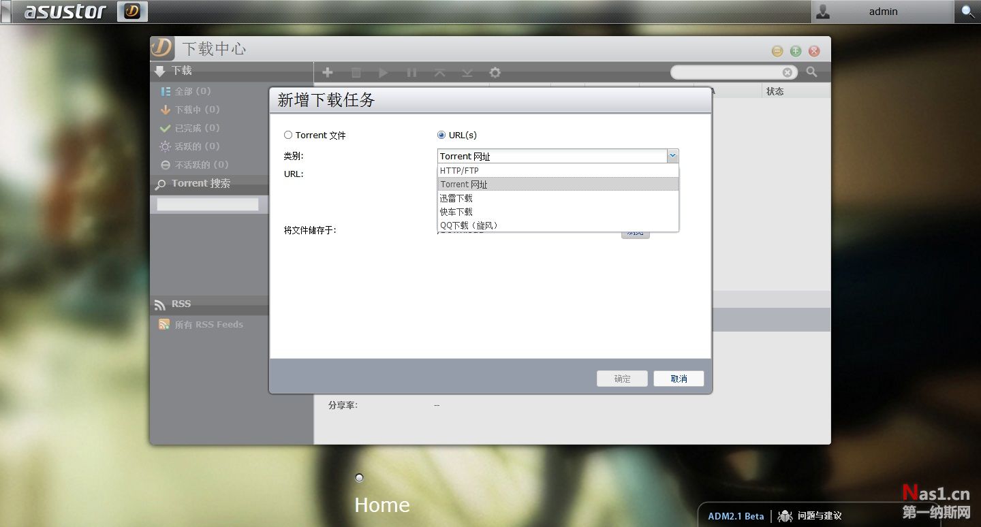981x527 pixels.
Task: Click the 问题与建议 feedback link
Action: pos(820,516)
